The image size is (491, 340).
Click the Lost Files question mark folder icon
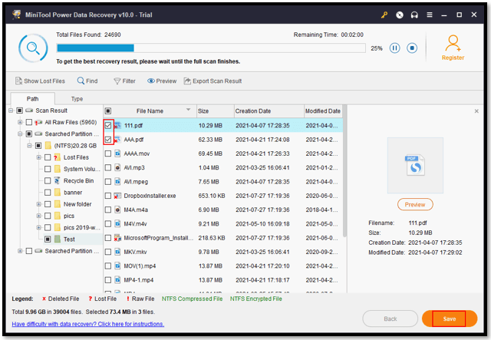point(57,157)
